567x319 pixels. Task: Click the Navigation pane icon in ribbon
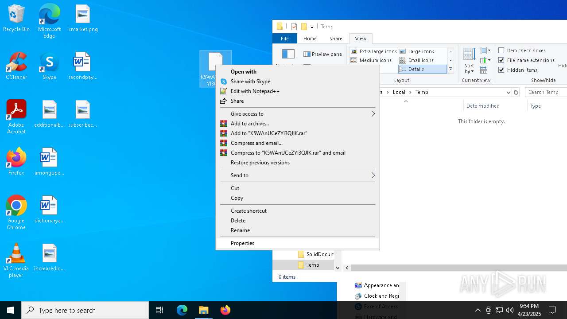pos(288,54)
